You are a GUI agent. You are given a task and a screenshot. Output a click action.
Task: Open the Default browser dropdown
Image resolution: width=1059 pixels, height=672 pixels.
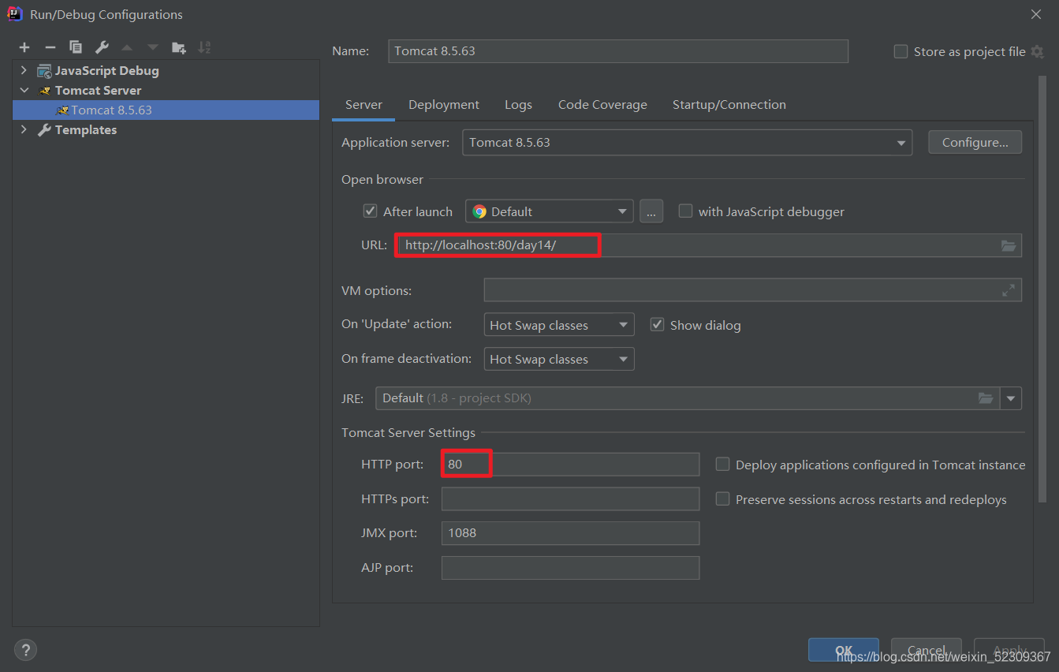pyautogui.click(x=550, y=211)
